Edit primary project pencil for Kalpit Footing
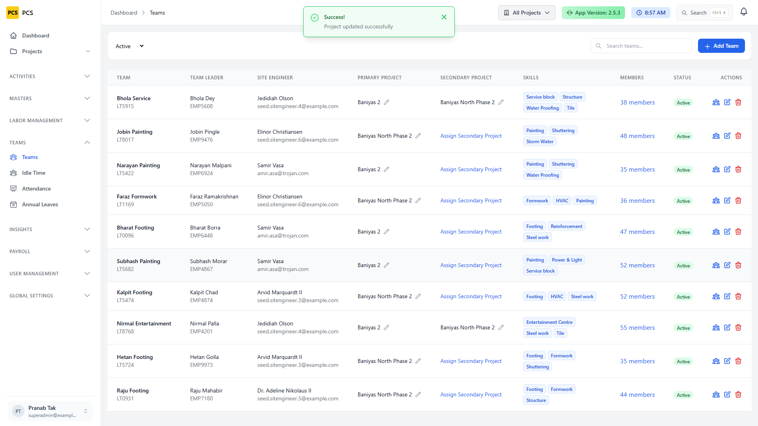758x426 pixels. point(418,296)
